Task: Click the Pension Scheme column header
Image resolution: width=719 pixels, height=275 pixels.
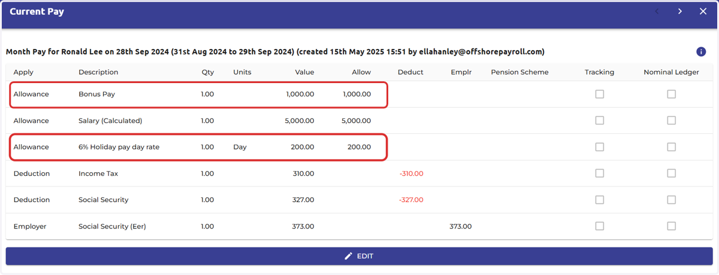Action: pyautogui.click(x=519, y=72)
